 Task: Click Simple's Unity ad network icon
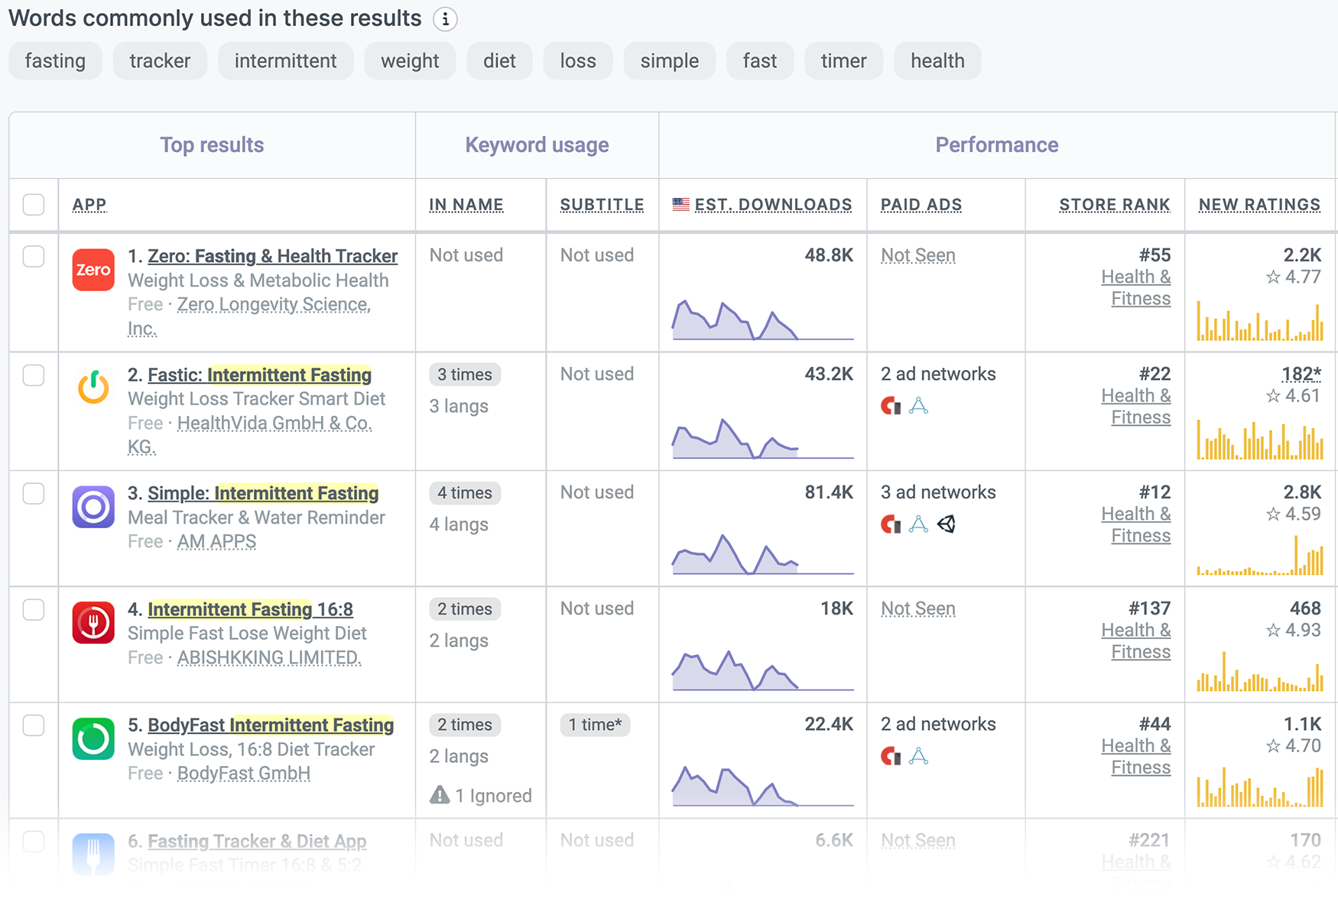click(947, 524)
